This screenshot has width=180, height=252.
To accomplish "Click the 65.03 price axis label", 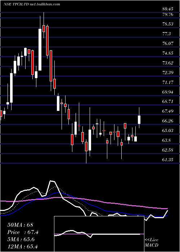I will point(168,131).
